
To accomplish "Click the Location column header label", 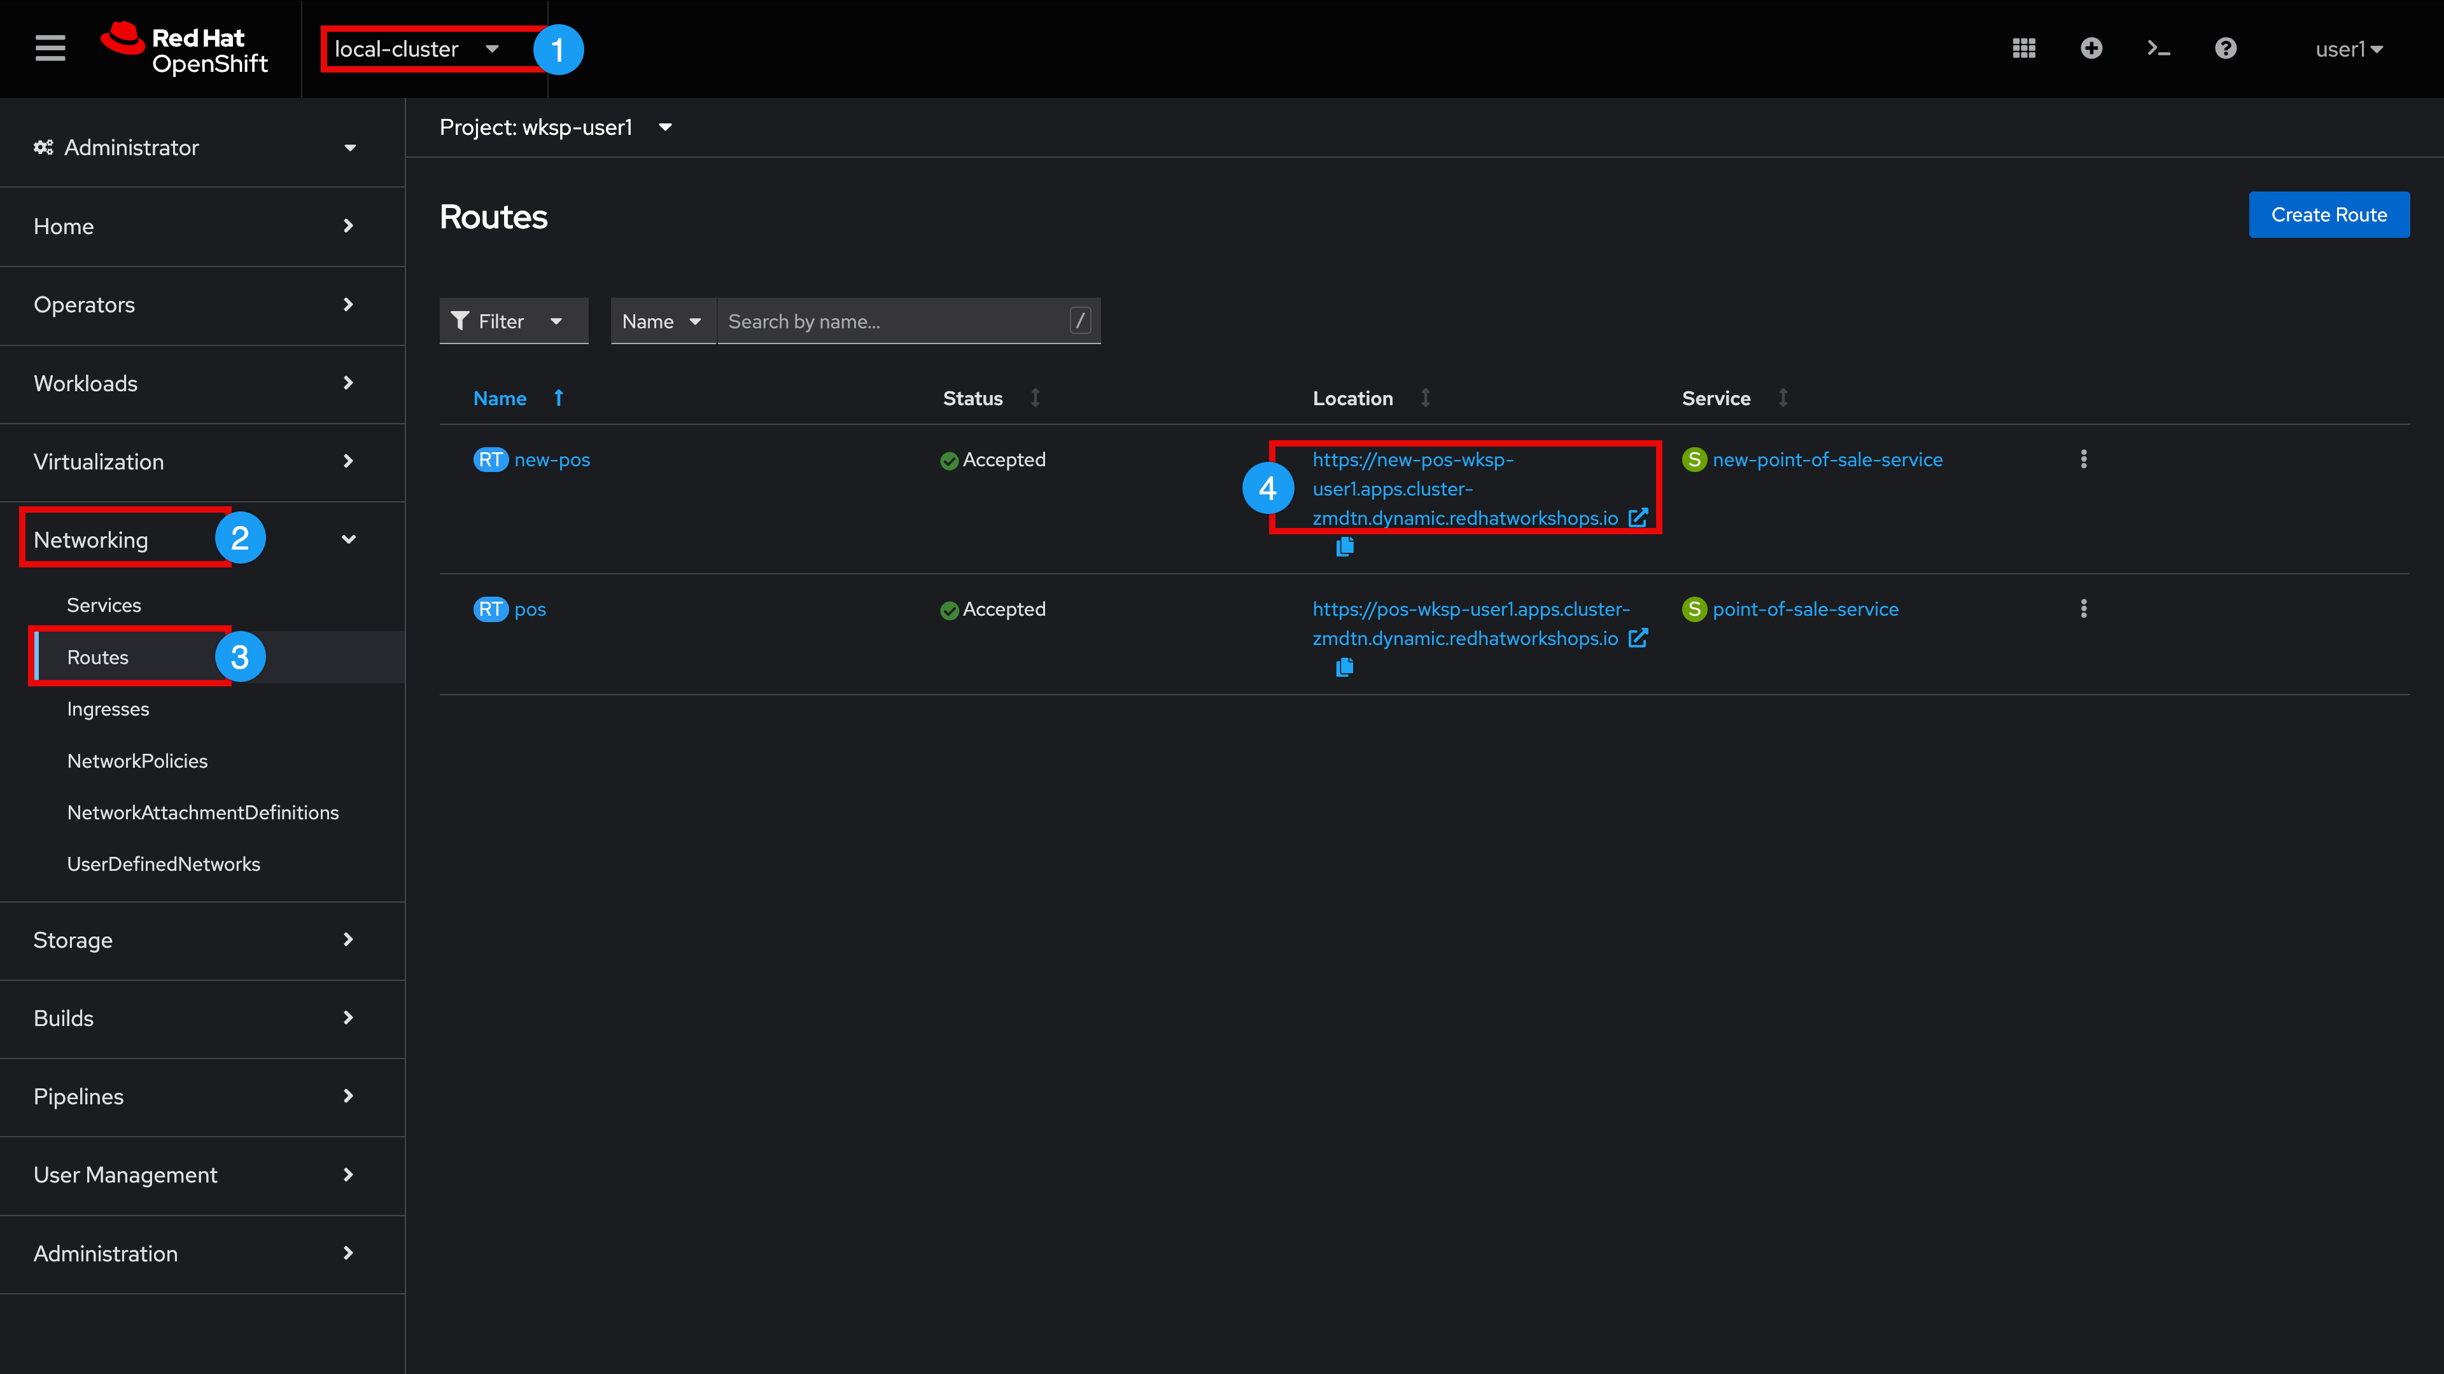I will (1353, 398).
